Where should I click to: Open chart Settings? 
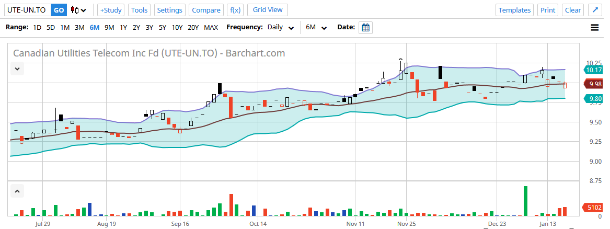(x=170, y=10)
